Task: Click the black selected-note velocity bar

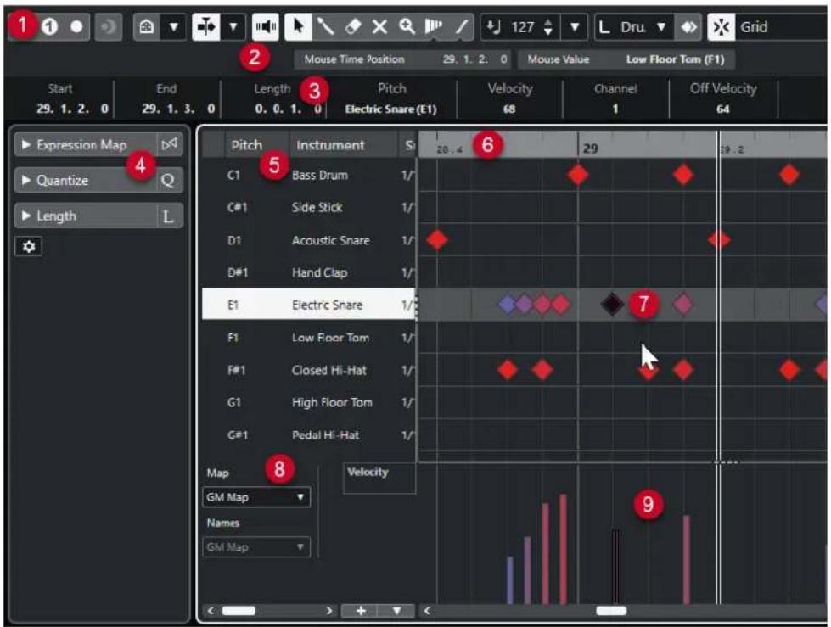Action: [616, 566]
